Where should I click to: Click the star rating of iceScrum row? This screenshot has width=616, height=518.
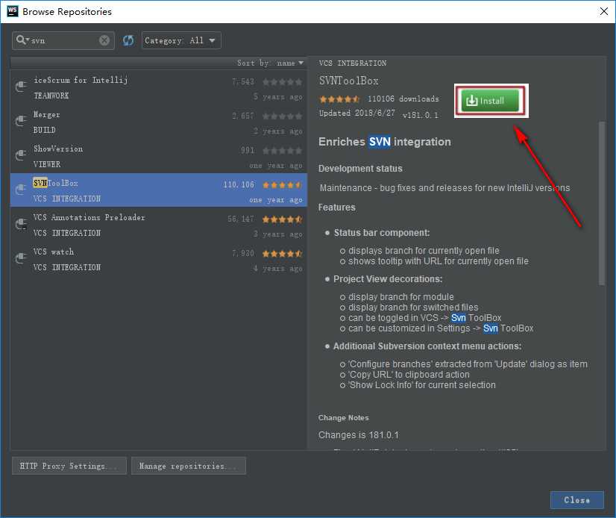282,82
